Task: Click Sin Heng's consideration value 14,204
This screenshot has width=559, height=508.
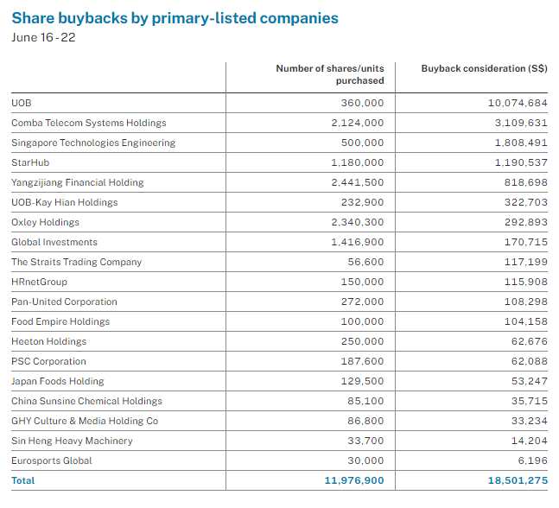Action: point(530,441)
